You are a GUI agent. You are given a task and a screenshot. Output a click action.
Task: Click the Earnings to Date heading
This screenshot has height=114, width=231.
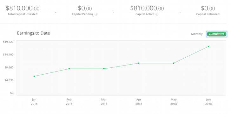[33, 33]
